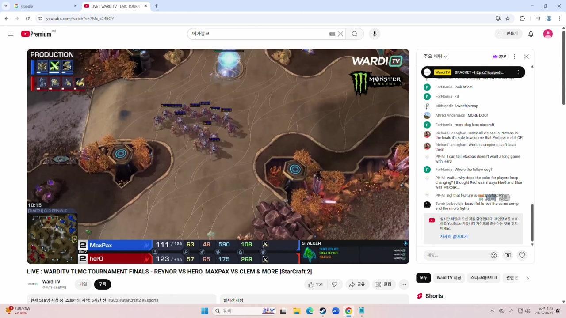
Task: Close the live chat panel
Action: click(526, 57)
